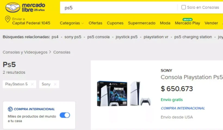Click the PS5 Fortnite bundle product image
Viewport: 223px width, 130px height.
point(124,94)
